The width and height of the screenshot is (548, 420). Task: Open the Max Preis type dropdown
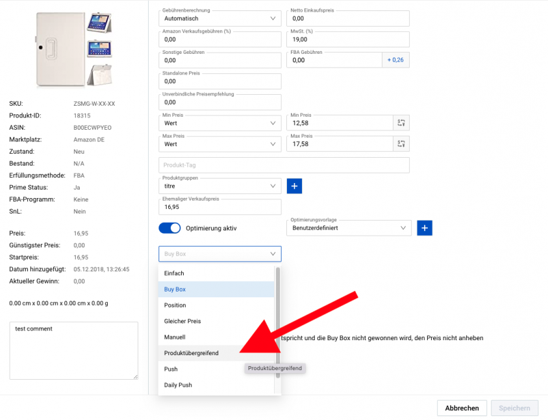[x=220, y=144]
